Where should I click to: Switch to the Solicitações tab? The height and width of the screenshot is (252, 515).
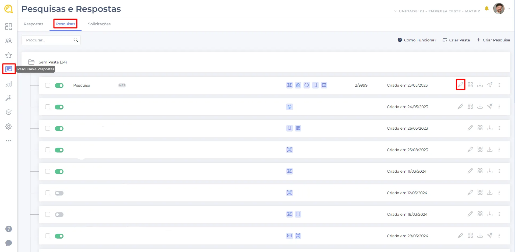99,24
